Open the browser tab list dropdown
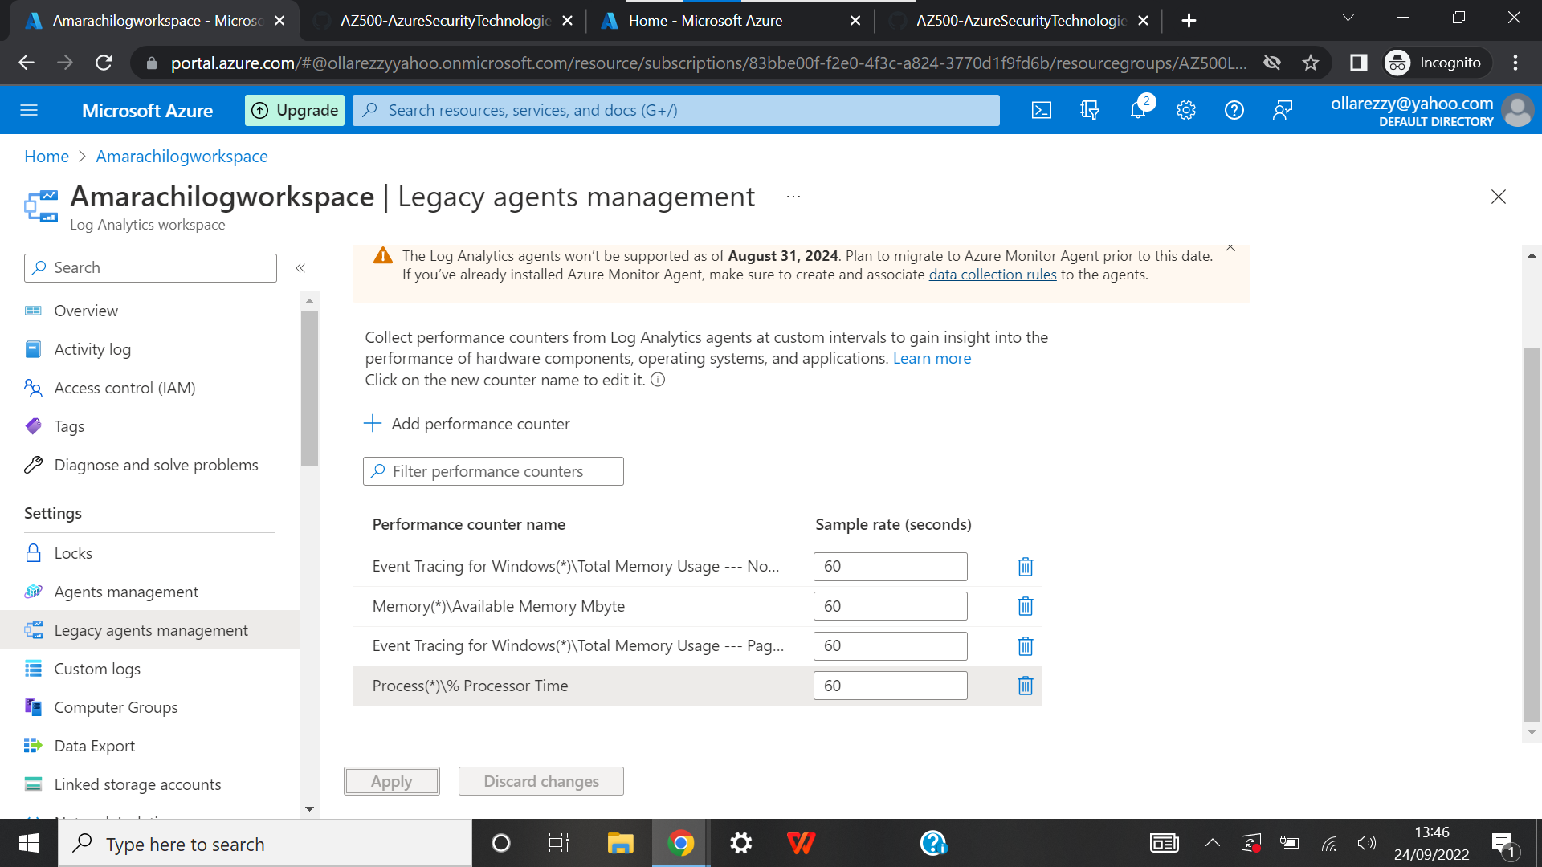 (x=1348, y=17)
